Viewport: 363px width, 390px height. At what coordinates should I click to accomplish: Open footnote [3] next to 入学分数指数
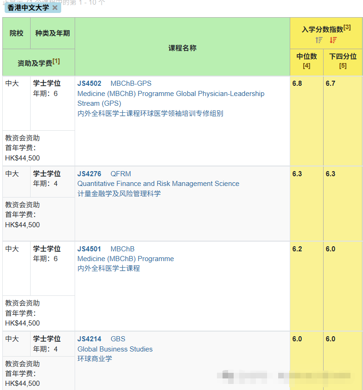347,27
